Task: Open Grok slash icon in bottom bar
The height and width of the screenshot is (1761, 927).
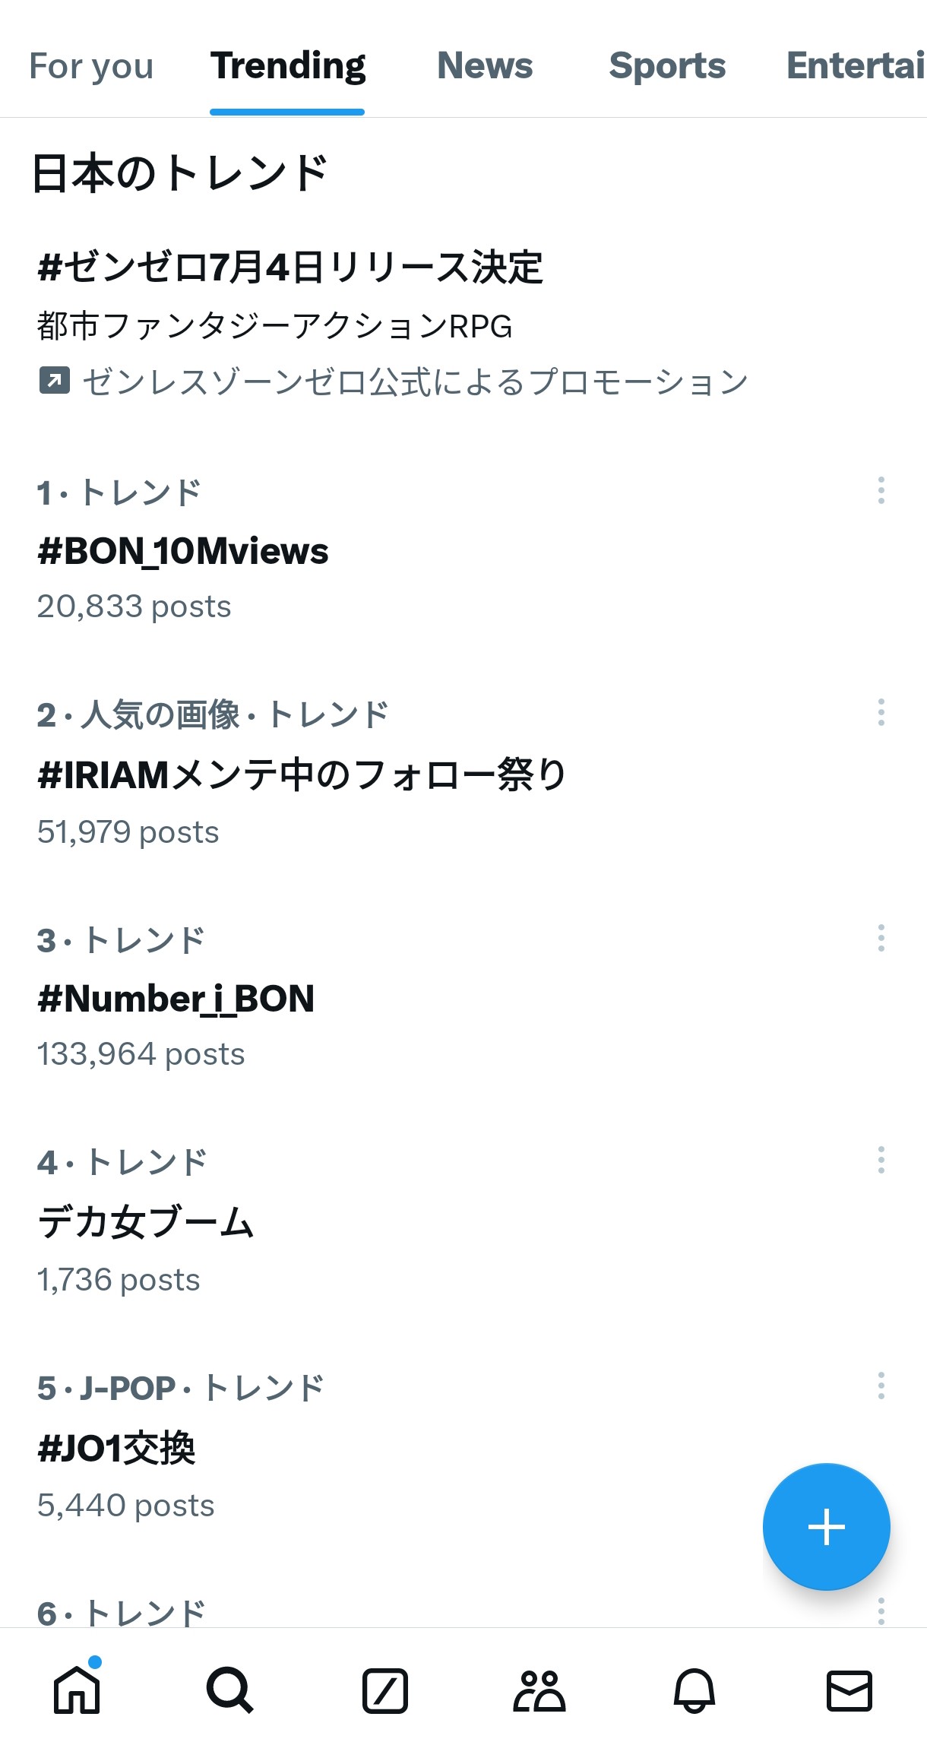Action: pos(385,1690)
